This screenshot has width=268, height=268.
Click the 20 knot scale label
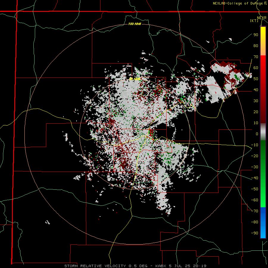(x=256, y=112)
